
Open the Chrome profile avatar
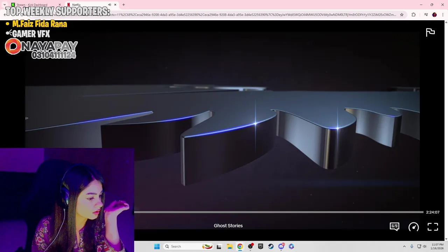pyautogui.click(x=434, y=15)
